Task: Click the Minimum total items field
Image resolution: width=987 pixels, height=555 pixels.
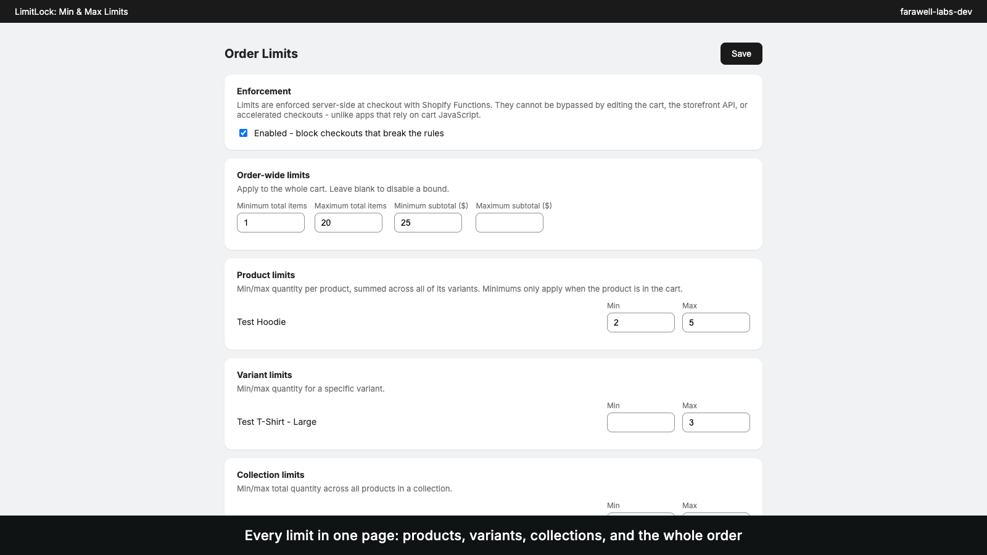Action: pyautogui.click(x=271, y=223)
